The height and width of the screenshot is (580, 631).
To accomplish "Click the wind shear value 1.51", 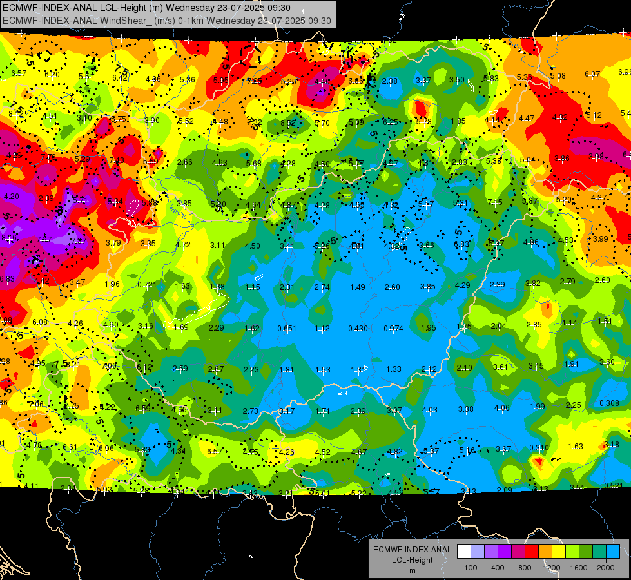I will [x=605, y=321].
